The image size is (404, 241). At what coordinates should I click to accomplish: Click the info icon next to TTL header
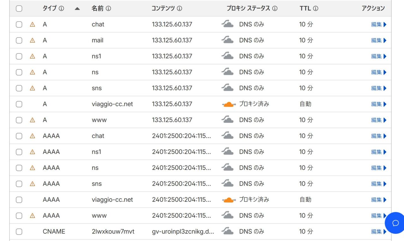pos(315,9)
